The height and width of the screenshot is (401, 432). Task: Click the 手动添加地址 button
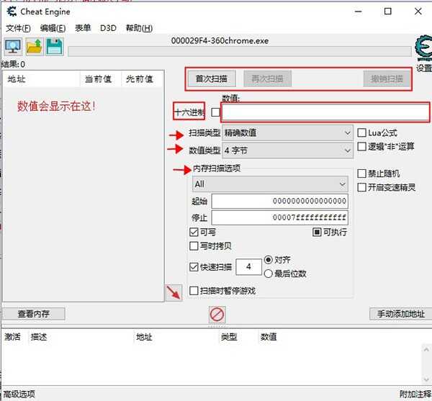pos(401,314)
